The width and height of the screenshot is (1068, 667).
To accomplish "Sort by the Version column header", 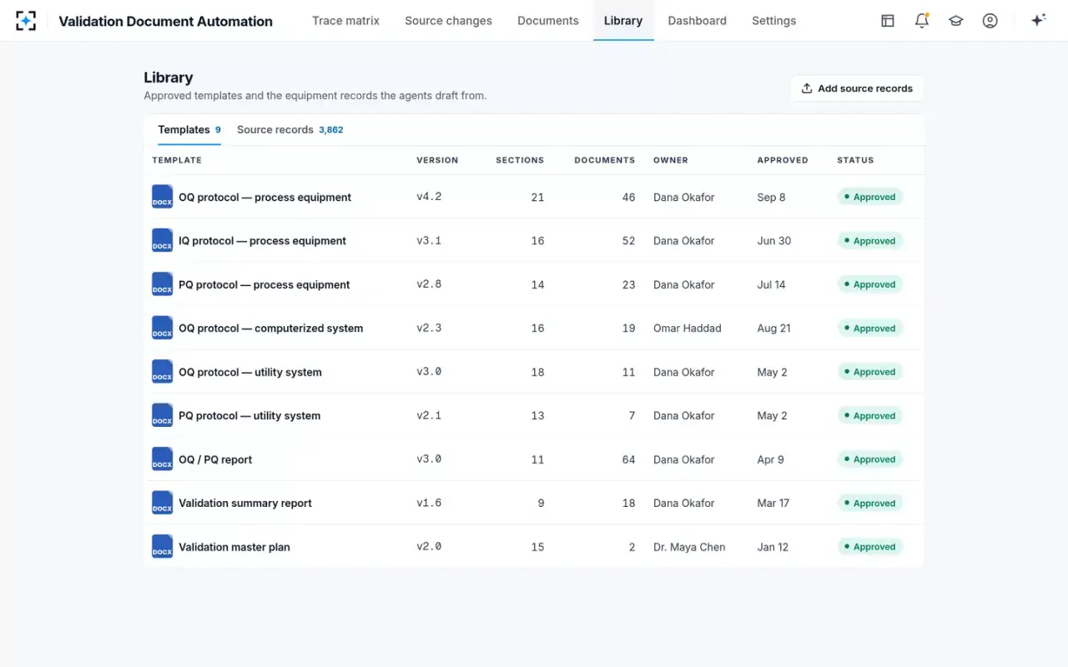I will [x=437, y=160].
